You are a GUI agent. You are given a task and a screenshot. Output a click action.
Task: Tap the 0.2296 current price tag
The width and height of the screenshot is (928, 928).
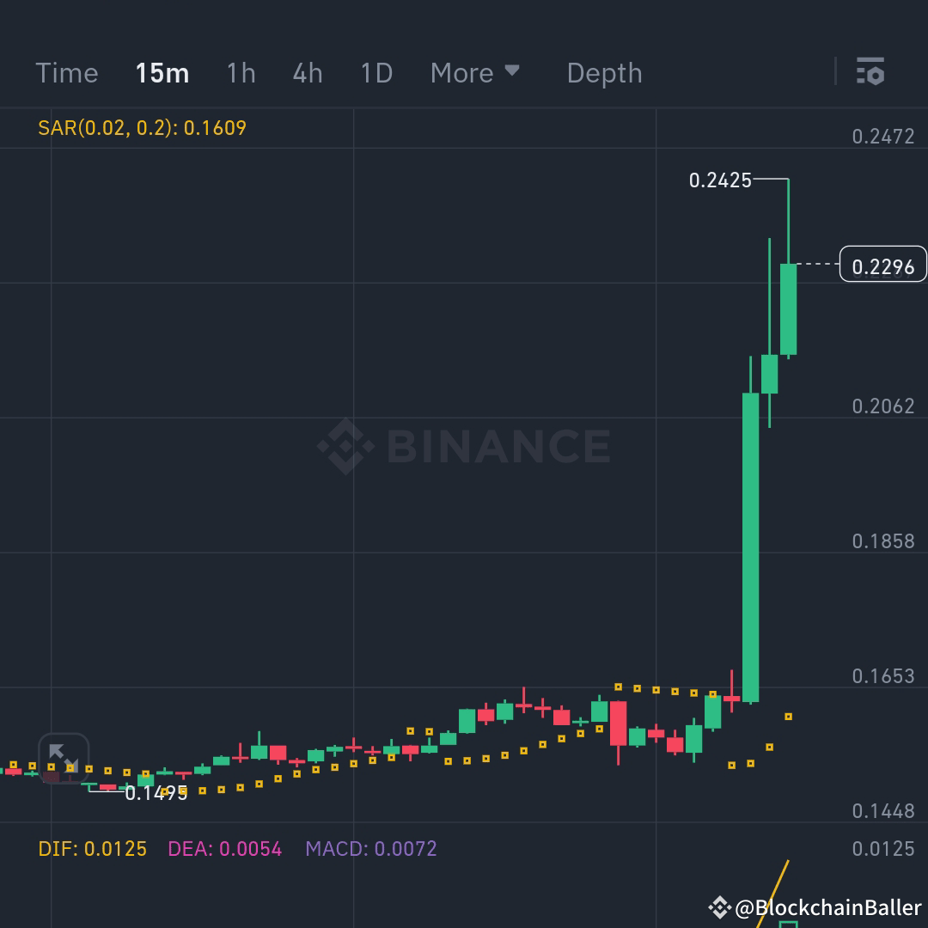(x=882, y=266)
